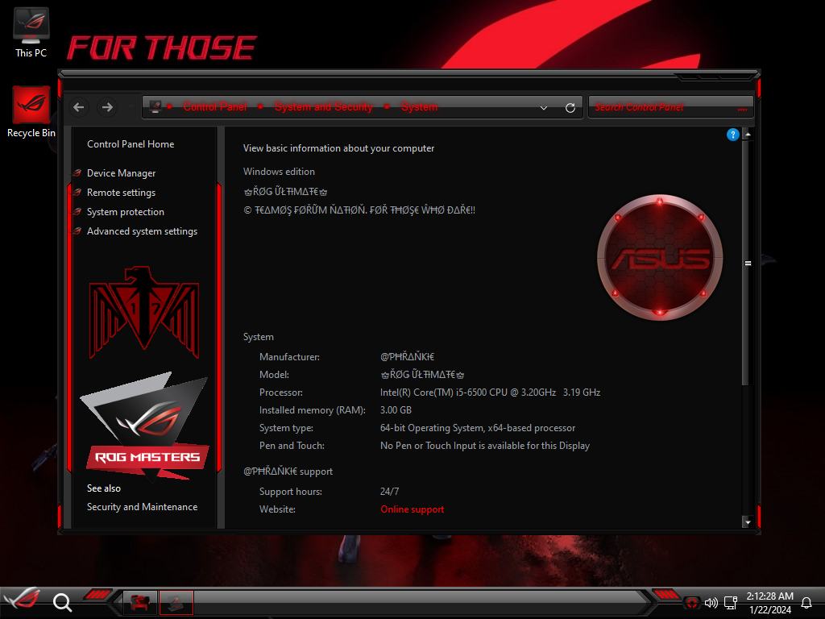The height and width of the screenshot is (619, 825).
Task: Click the Online support website link
Action: (x=412, y=509)
